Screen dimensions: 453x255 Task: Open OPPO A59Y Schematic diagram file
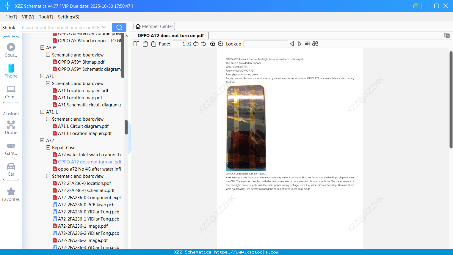(89, 69)
